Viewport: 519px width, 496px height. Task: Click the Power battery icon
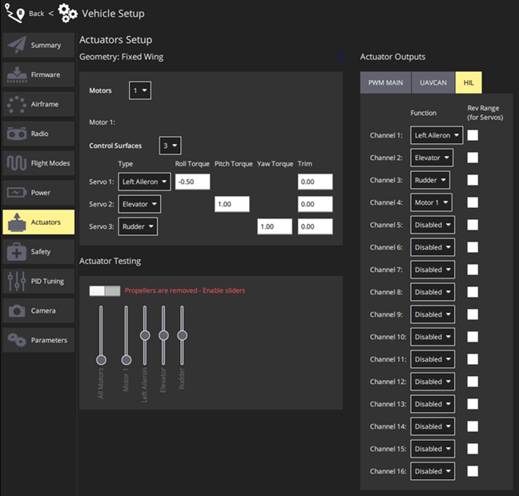17,193
